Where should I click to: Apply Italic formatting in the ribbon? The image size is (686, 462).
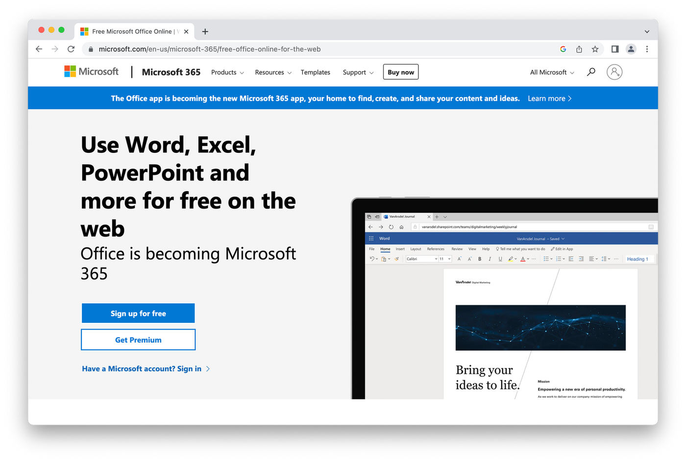(490, 259)
